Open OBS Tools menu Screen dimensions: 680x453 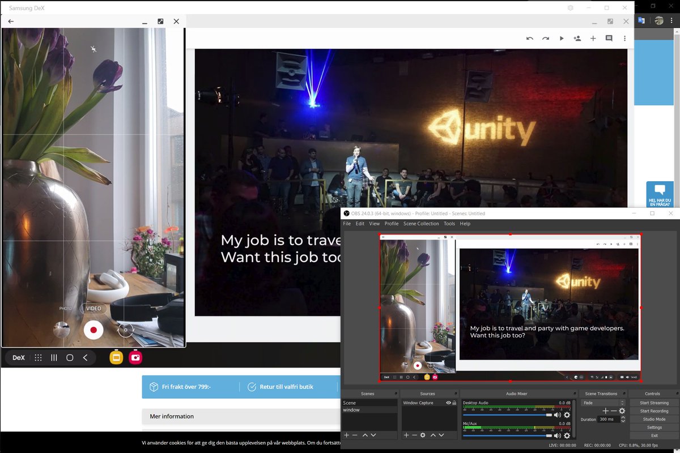(x=449, y=224)
